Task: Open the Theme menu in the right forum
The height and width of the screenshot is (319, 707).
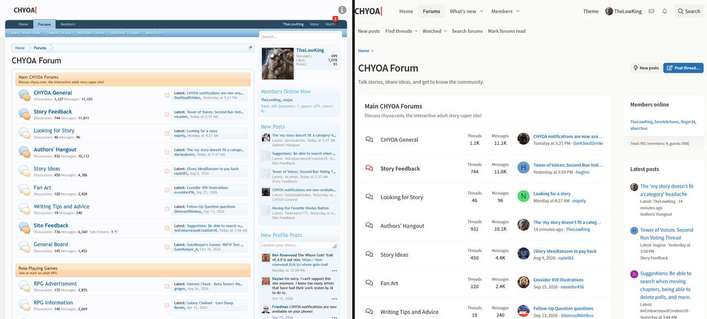Action: coord(591,11)
